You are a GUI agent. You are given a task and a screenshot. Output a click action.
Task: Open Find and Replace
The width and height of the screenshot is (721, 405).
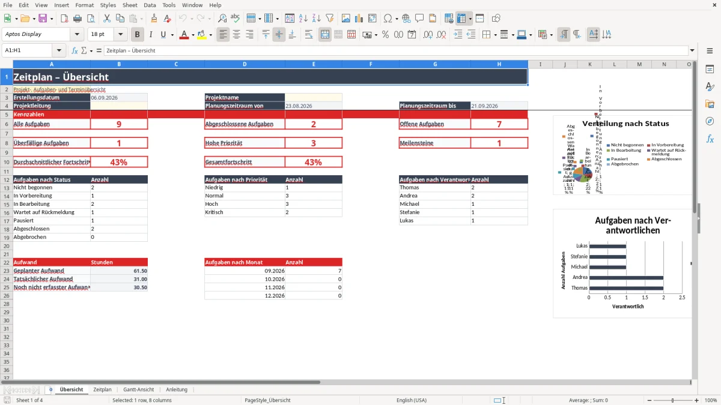(x=222, y=19)
